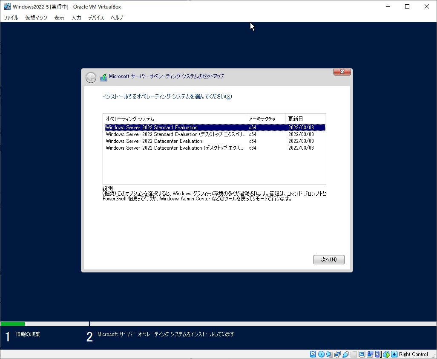The height and width of the screenshot is (359, 437).
Task: Click the optical disc status icon
Action: click(321, 354)
